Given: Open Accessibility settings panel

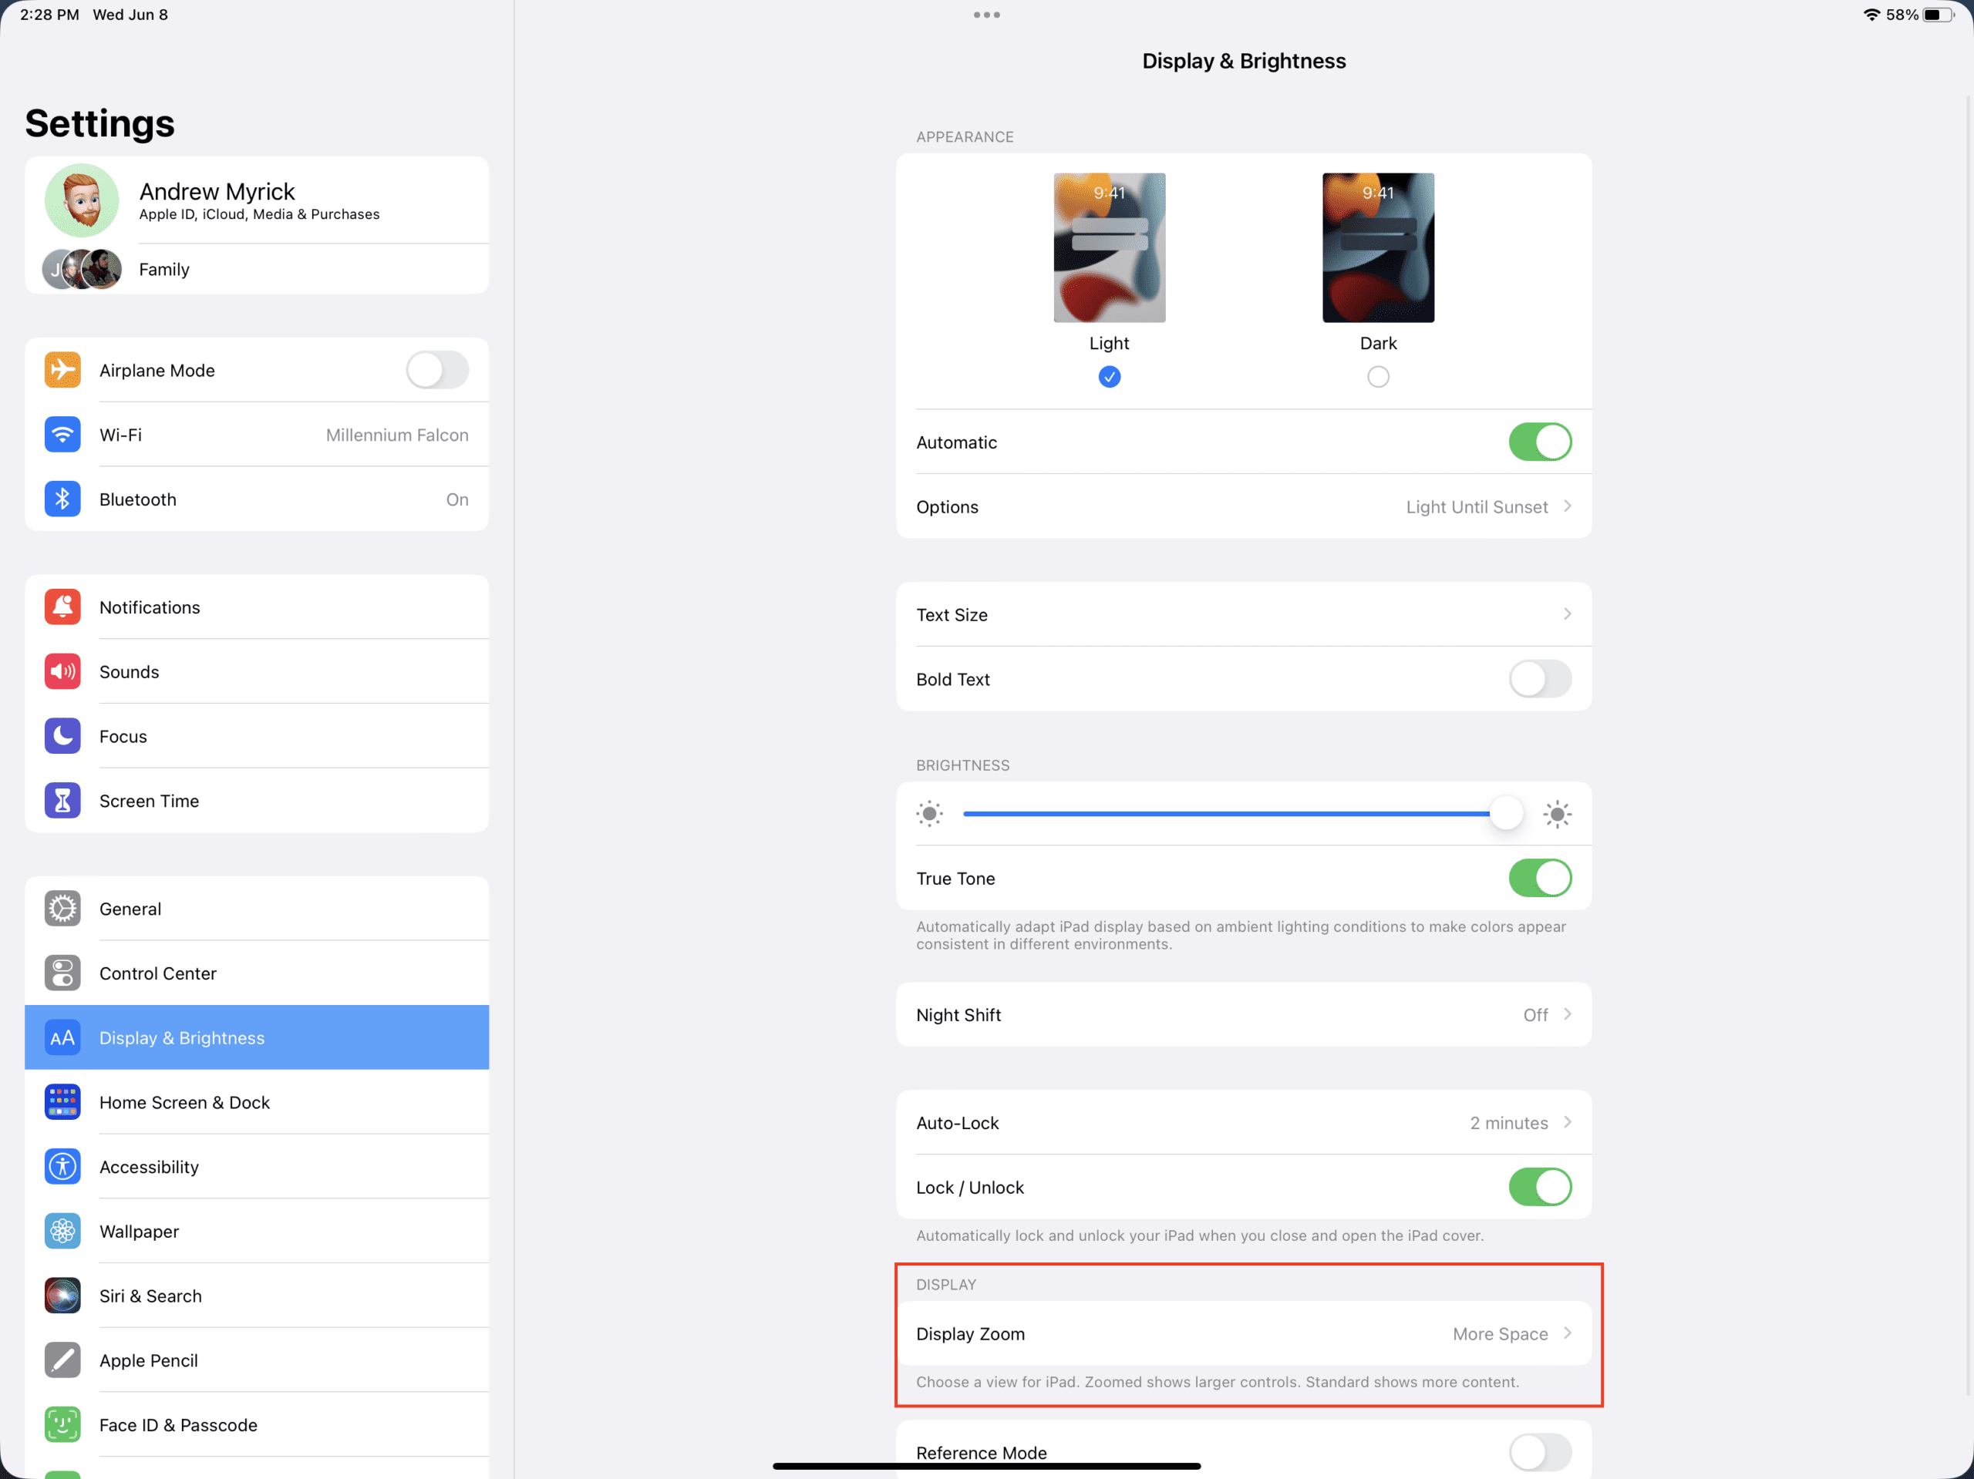Looking at the screenshot, I should 150,1167.
